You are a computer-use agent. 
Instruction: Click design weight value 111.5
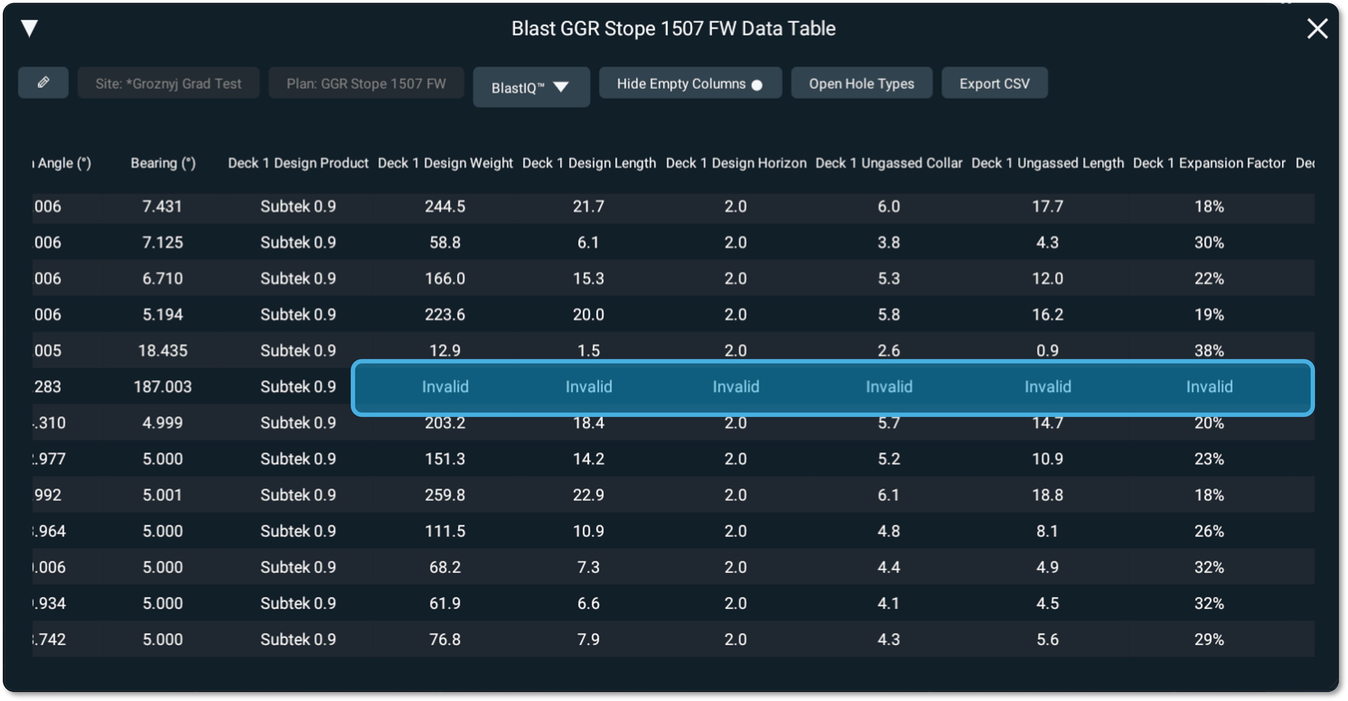pyautogui.click(x=445, y=531)
